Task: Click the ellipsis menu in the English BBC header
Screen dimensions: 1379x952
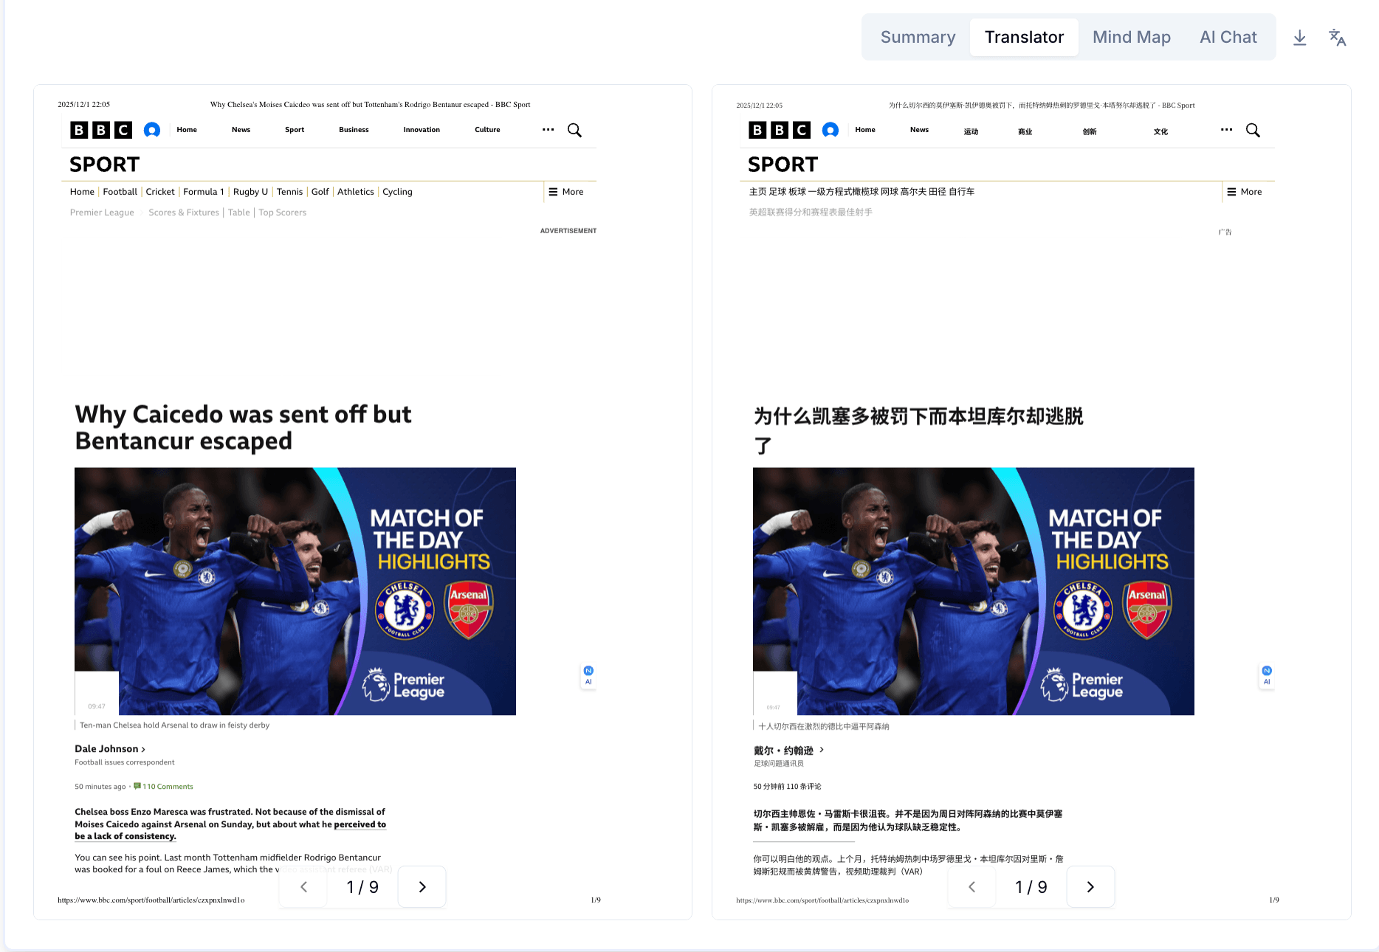Action: point(548,130)
